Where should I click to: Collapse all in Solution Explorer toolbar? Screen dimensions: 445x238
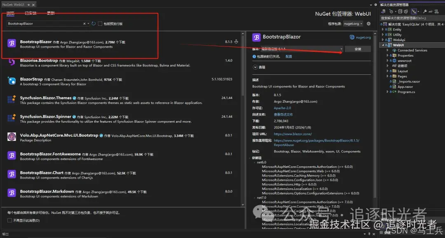[x=400, y=11]
